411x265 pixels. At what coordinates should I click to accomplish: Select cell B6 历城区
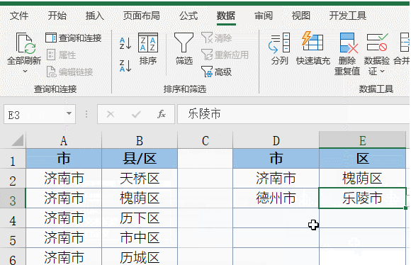click(140, 256)
